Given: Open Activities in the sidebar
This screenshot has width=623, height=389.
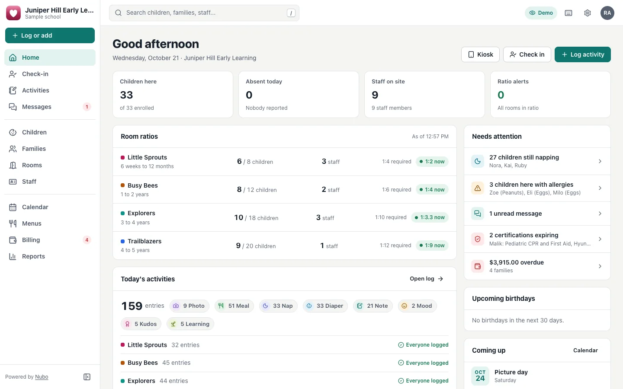Looking at the screenshot, I should (50, 90).
